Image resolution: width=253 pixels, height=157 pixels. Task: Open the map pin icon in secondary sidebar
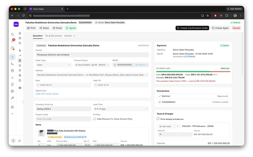tap(20, 70)
